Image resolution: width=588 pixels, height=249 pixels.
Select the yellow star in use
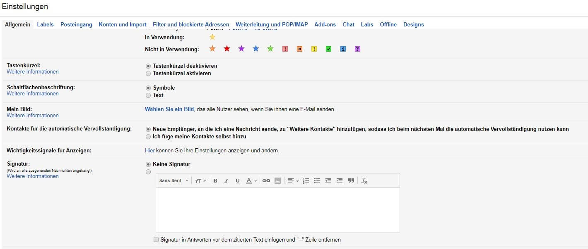click(212, 37)
